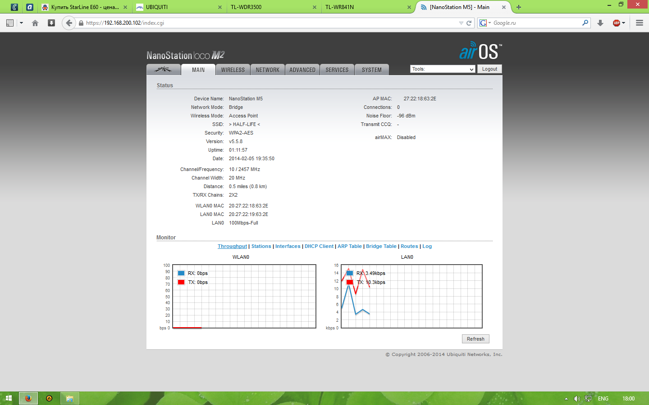Select the AP MAC address value

[420, 99]
